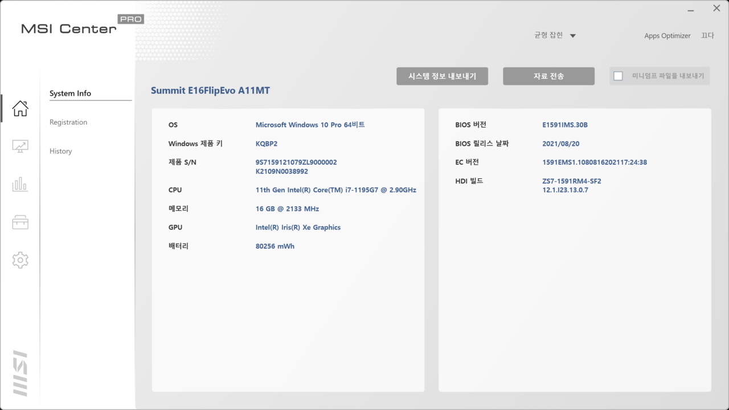Image resolution: width=729 pixels, height=410 pixels.
Task: Open the Home section in sidebar
Action: (x=20, y=108)
